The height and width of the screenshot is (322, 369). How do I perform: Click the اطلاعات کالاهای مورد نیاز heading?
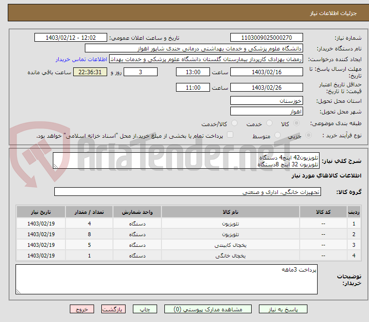(x=326, y=176)
